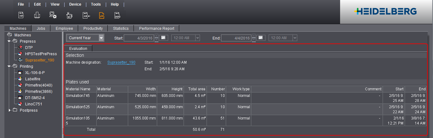Expand the Postpress tree folder

tap(9, 110)
